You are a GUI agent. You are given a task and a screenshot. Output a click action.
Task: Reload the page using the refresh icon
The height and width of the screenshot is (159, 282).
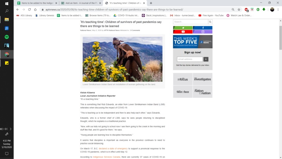29,10
